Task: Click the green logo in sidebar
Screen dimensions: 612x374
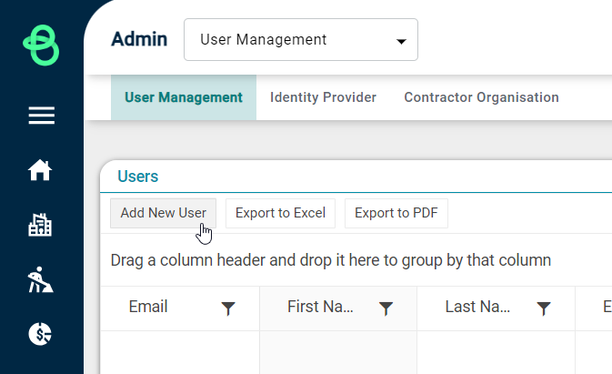Action: click(x=41, y=45)
